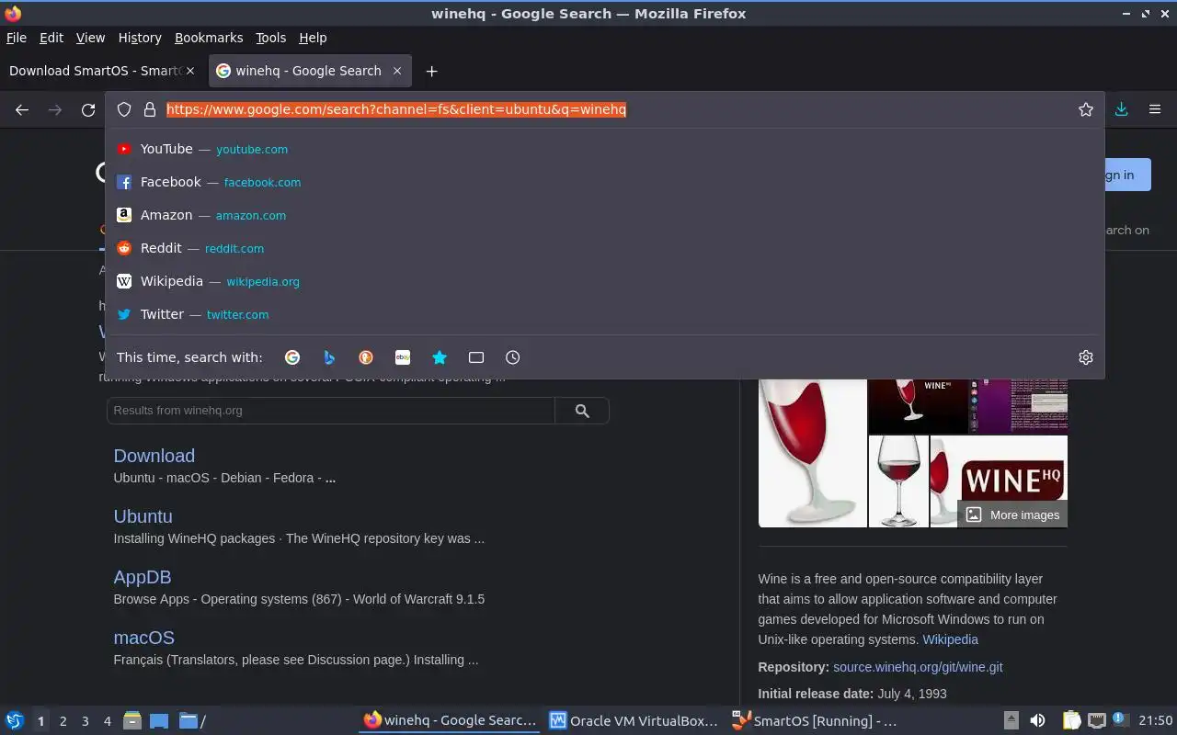Open a new tab with plus button

pos(431,71)
